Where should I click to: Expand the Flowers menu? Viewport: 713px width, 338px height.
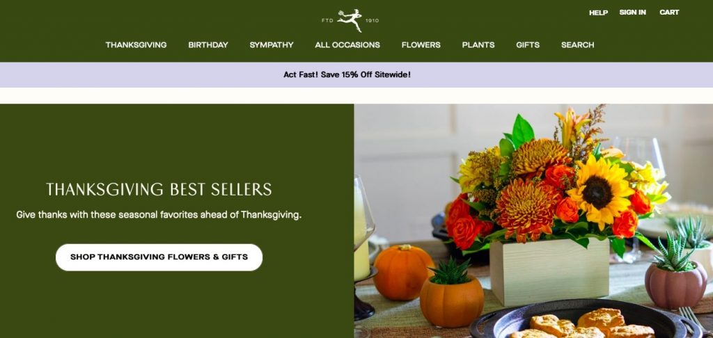tap(421, 45)
